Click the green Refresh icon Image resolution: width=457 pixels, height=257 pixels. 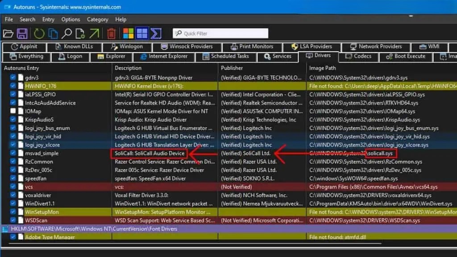[39, 33]
